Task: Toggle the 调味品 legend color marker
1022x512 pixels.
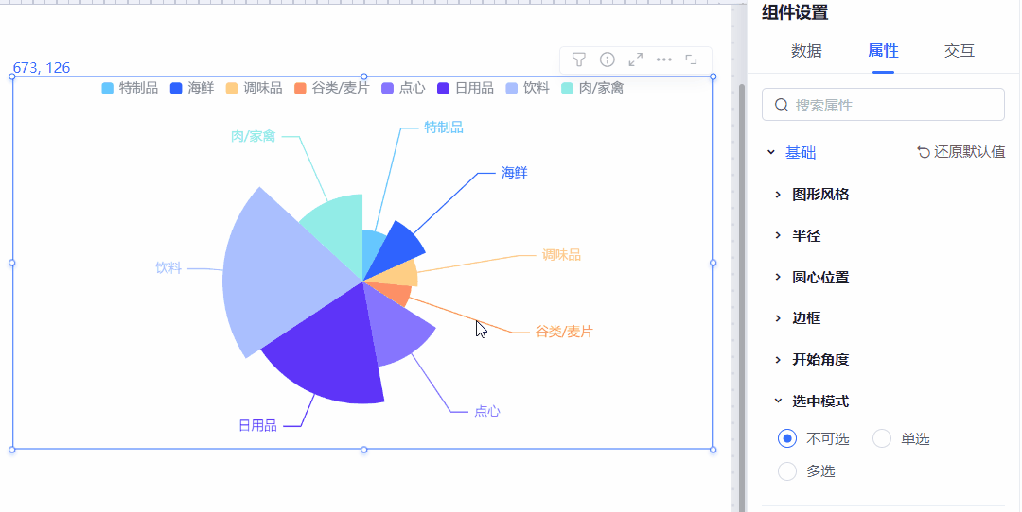Action: click(x=232, y=89)
